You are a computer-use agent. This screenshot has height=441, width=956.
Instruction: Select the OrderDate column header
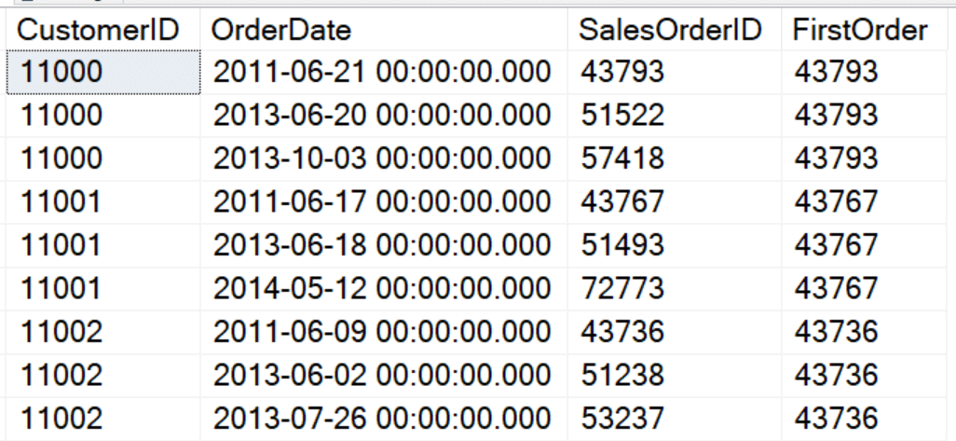pos(384,29)
